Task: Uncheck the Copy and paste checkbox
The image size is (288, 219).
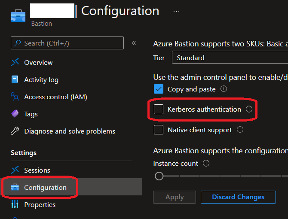Action: pos(159,89)
